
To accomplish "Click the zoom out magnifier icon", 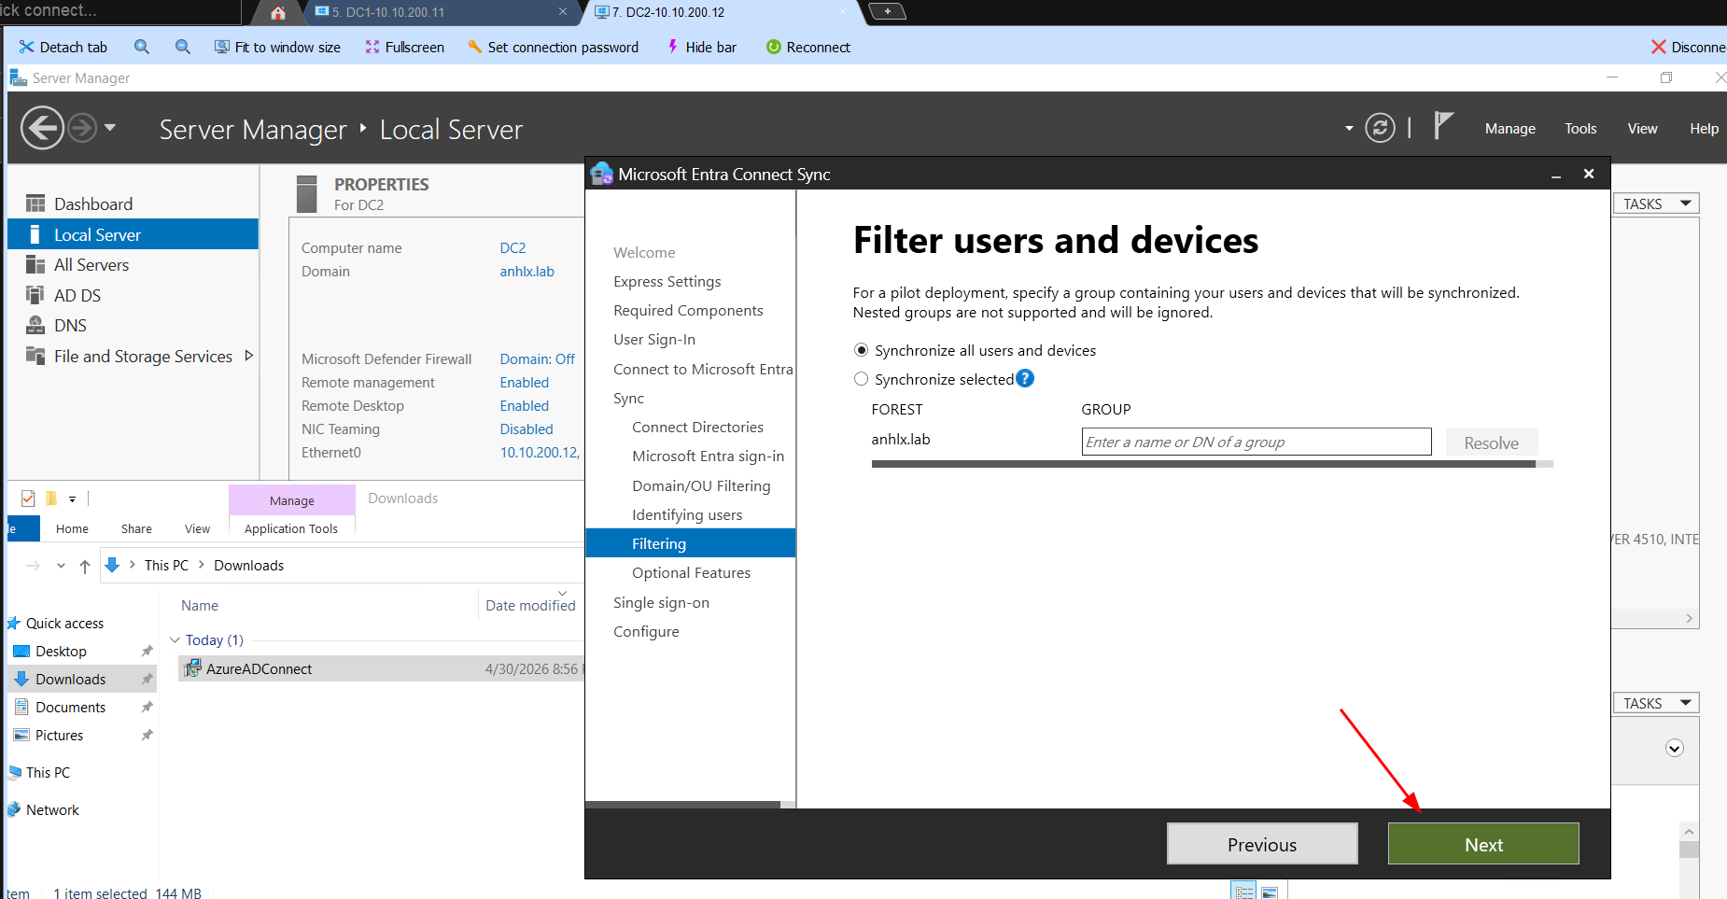I will tap(183, 47).
